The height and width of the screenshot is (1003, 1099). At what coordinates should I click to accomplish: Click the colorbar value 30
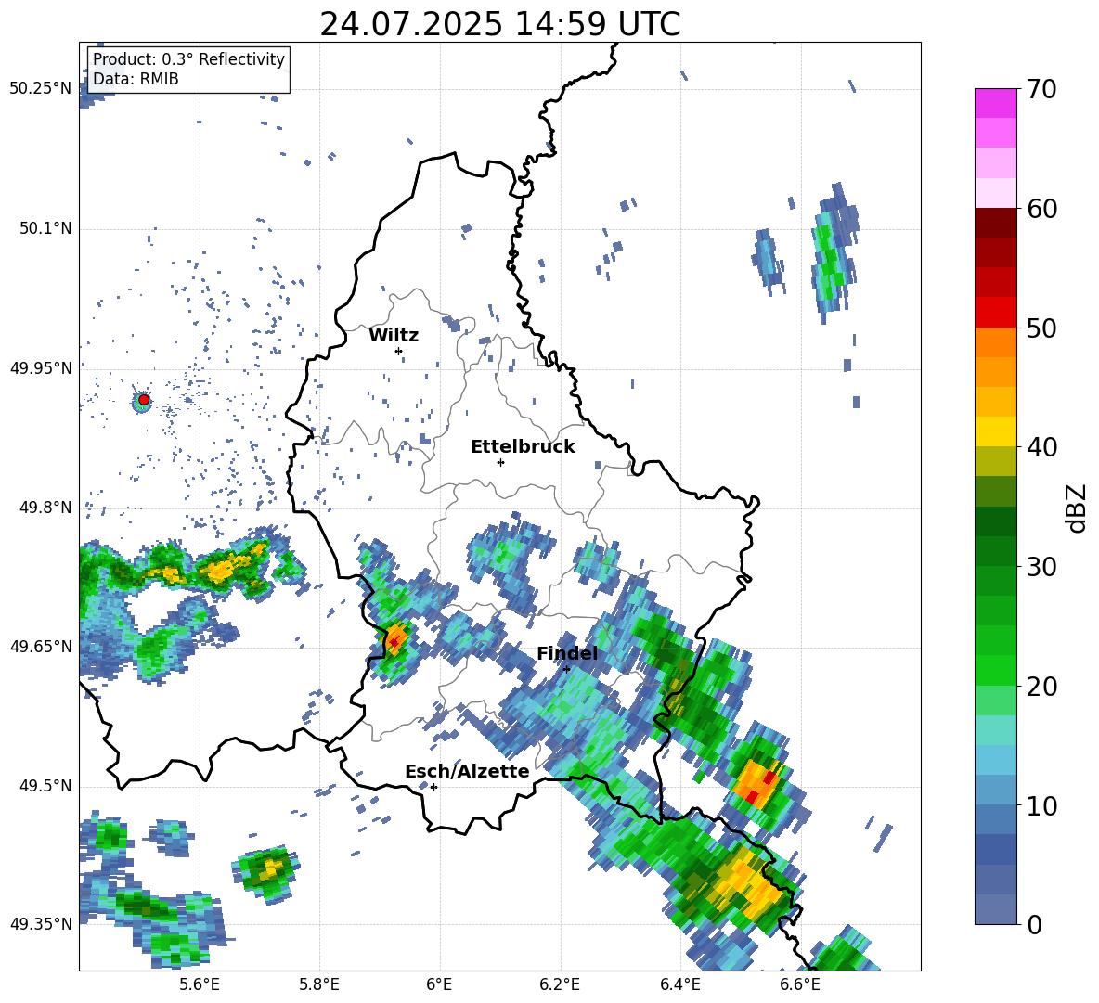(1041, 567)
